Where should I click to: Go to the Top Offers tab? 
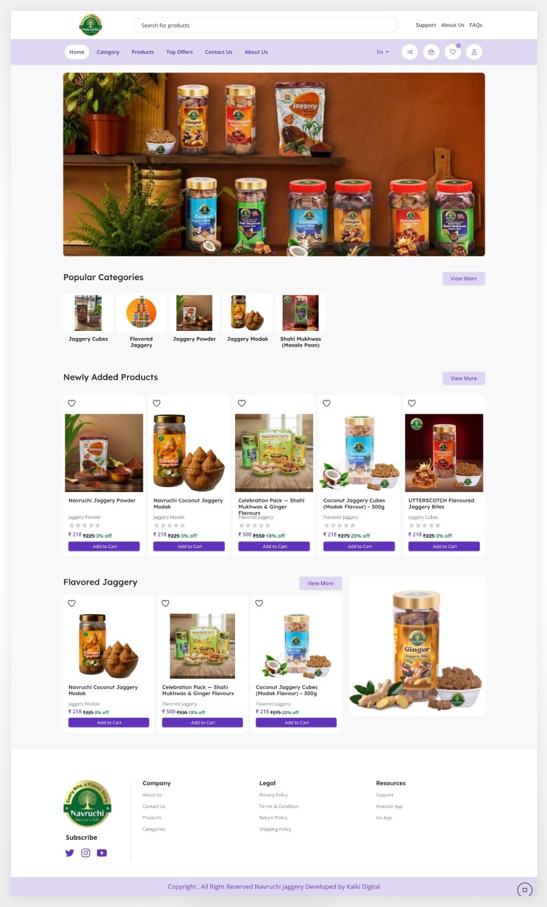[179, 52]
